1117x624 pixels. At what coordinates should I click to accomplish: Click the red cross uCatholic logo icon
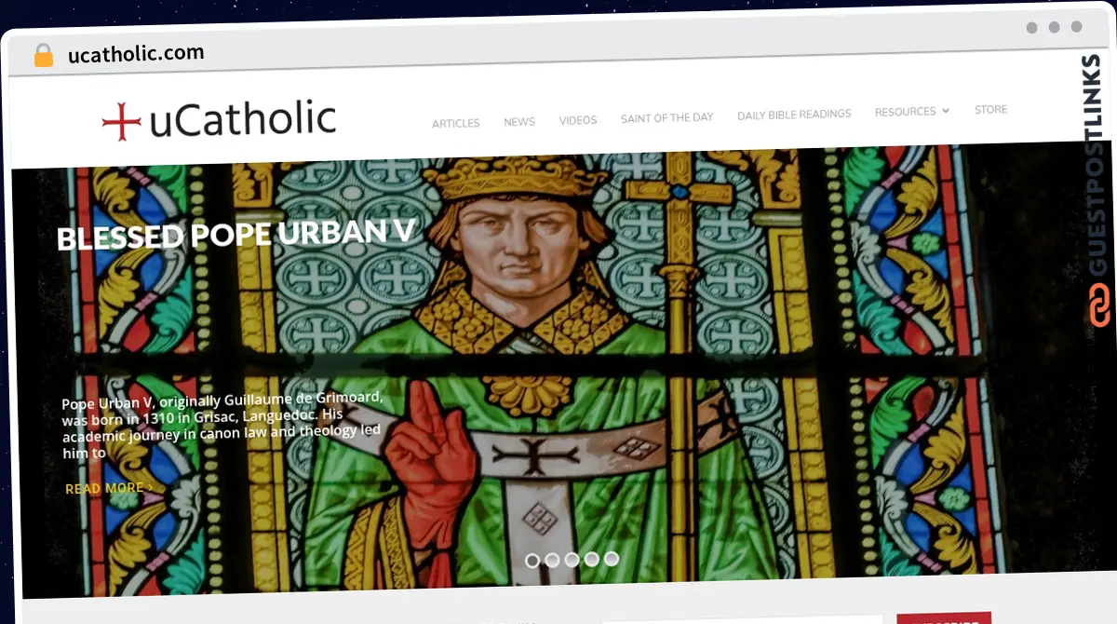[121, 121]
